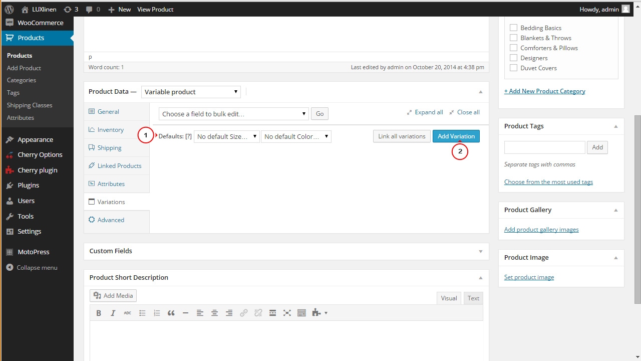Click the Remove link icon

point(258,313)
